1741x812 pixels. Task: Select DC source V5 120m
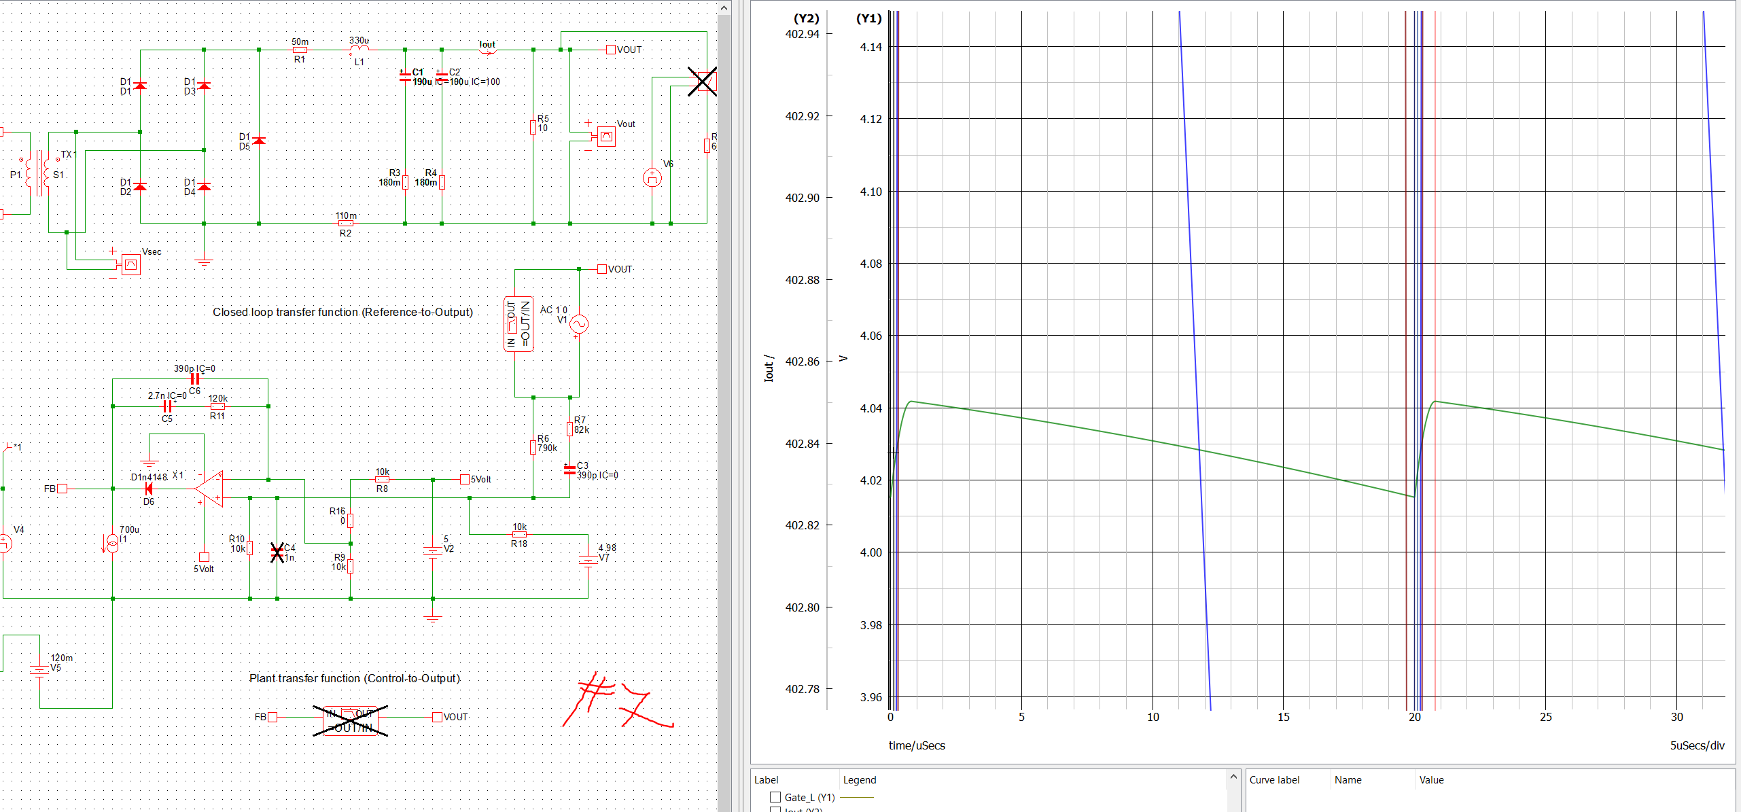[x=39, y=670]
